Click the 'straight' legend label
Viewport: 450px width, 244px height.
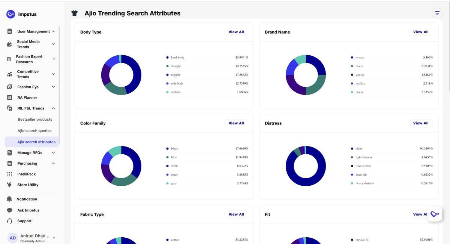pos(176,66)
